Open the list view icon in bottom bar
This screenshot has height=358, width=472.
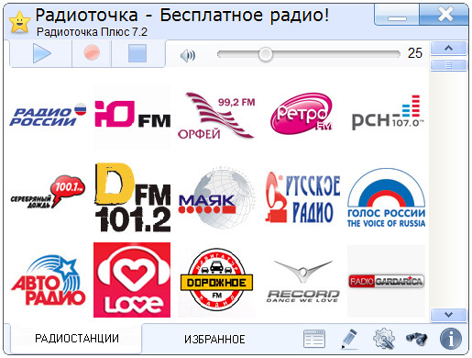314,339
